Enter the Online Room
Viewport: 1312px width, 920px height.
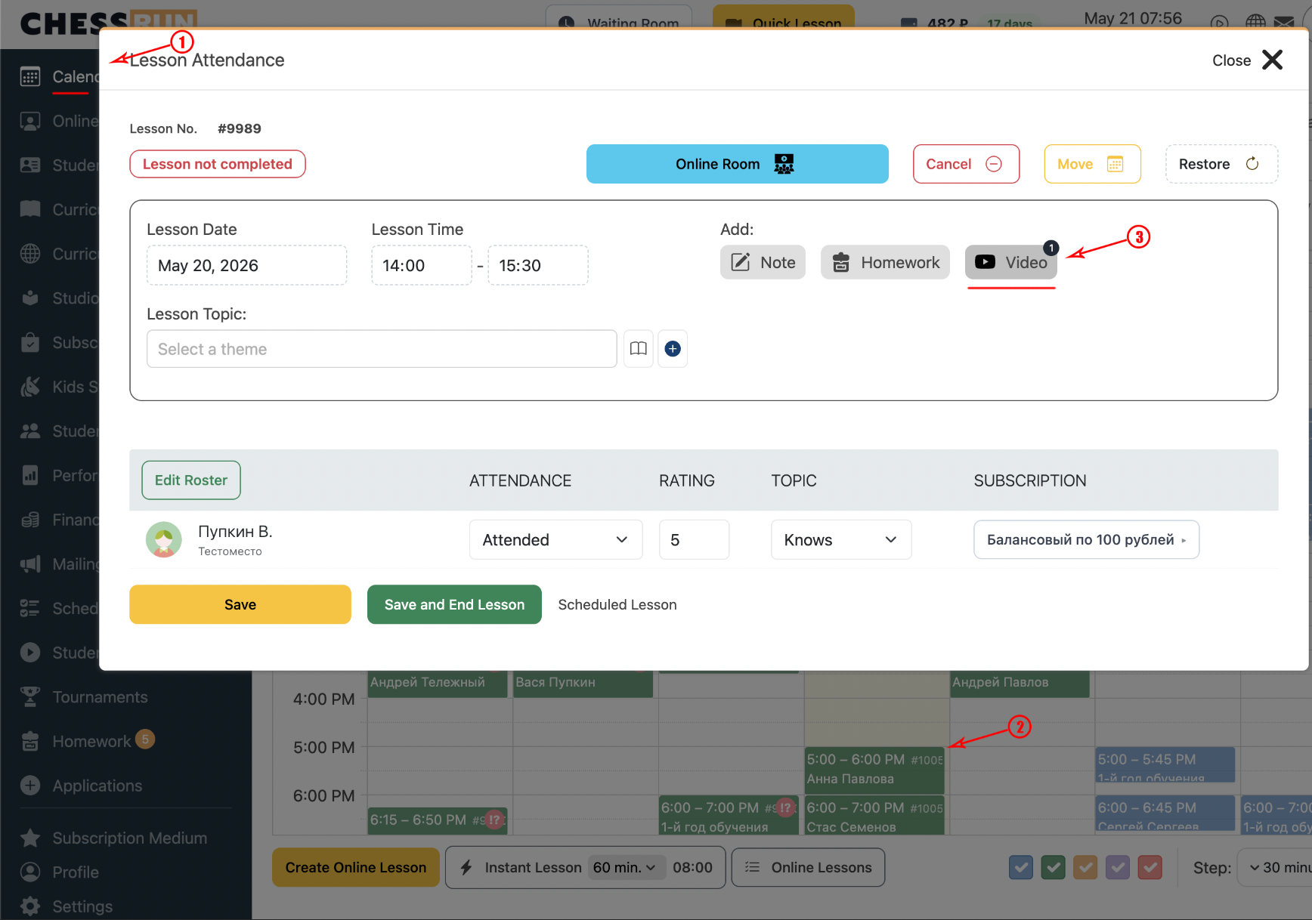[738, 164]
